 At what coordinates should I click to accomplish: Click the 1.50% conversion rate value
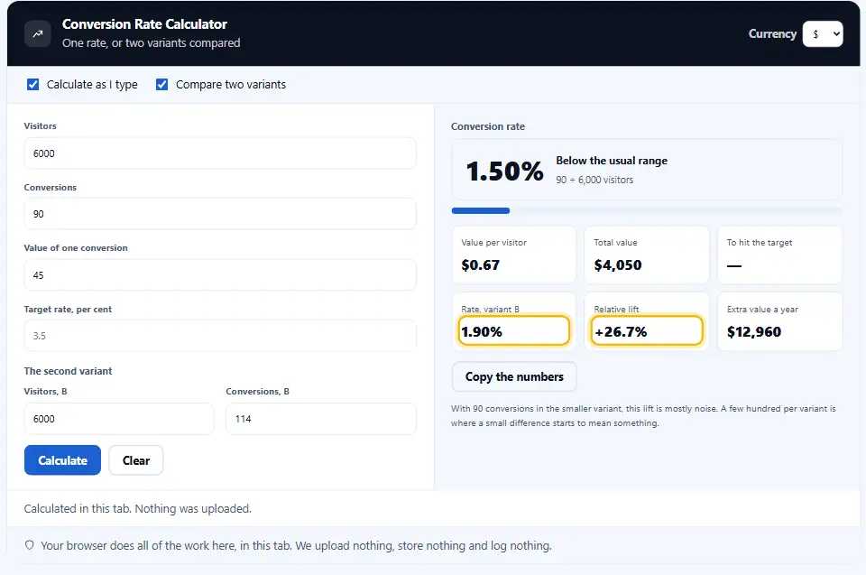[x=505, y=171]
